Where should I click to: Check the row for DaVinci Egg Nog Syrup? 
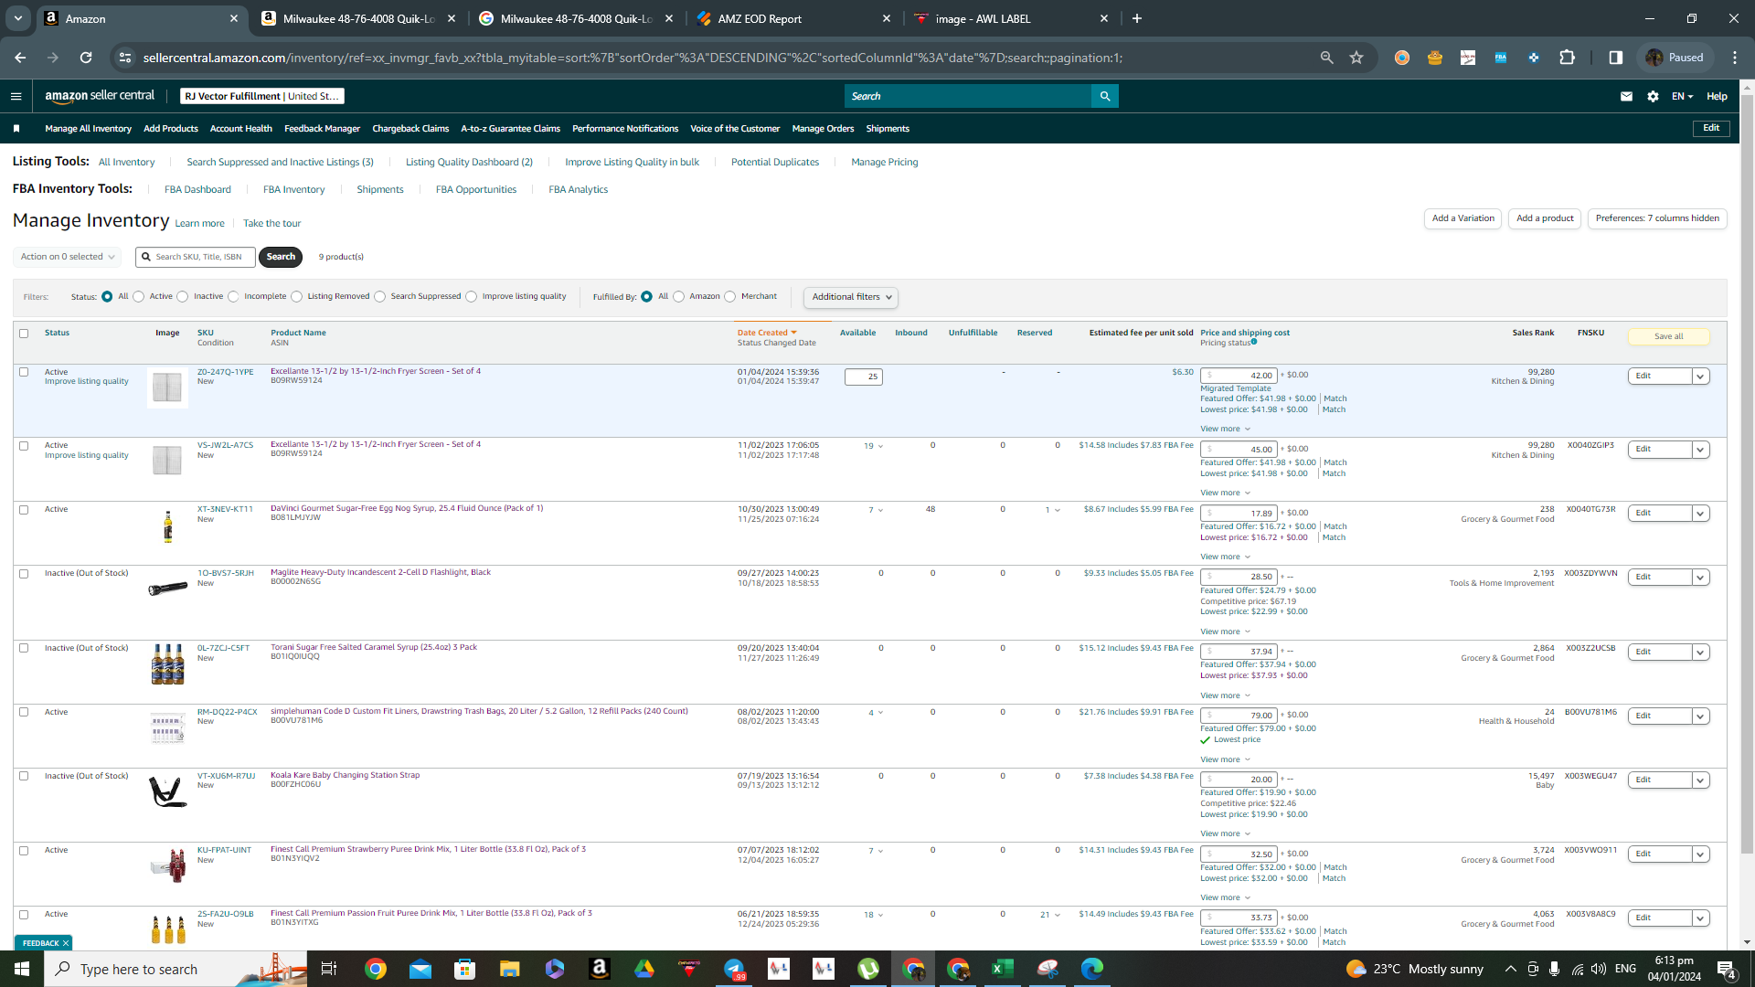(24, 510)
